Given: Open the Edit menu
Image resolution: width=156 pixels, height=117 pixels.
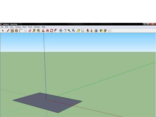Looking at the screenshot, I should pyautogui.click(x=7, y=27).
